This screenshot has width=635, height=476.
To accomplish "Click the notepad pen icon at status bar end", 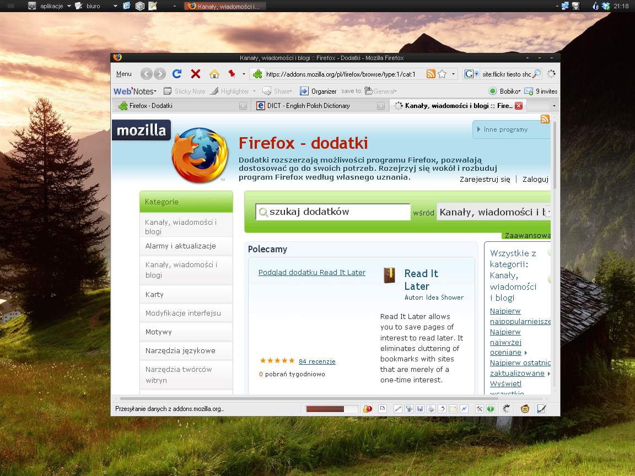I will pyautogui.click(x=541, y=409).
